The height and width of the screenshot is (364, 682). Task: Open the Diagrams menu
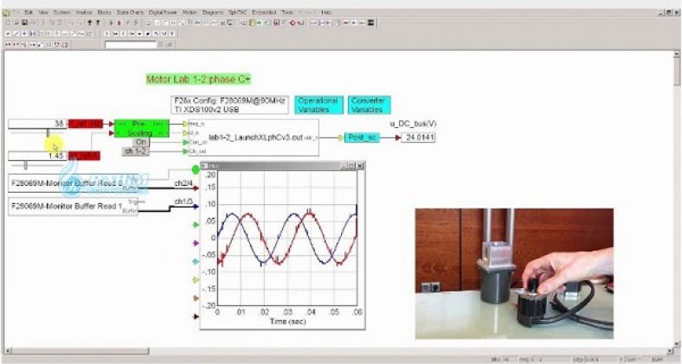(213, 12)
